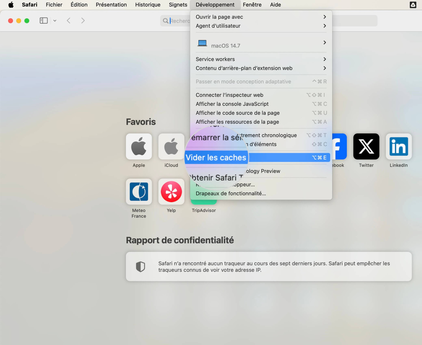Expand Ouvrir la page avec submenu

261,17
